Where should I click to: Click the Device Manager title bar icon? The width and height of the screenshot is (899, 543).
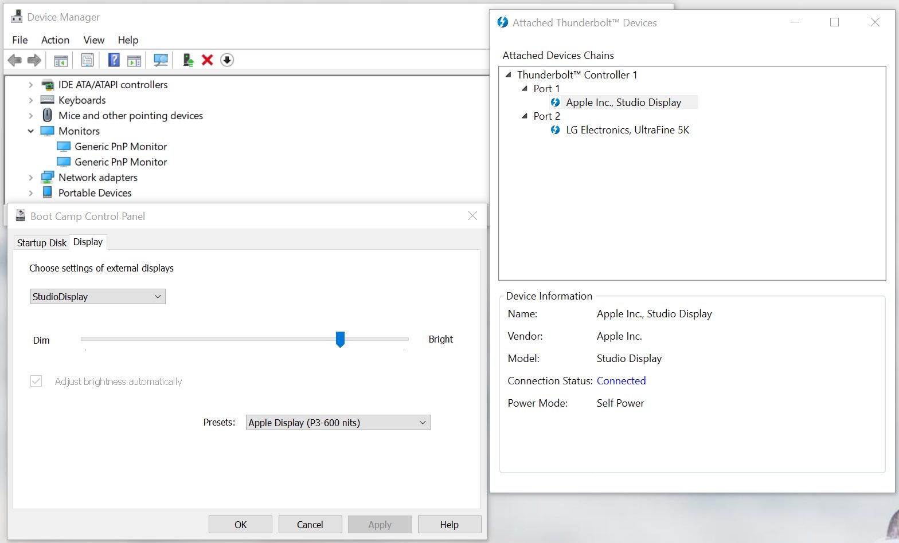click(17, 17)
